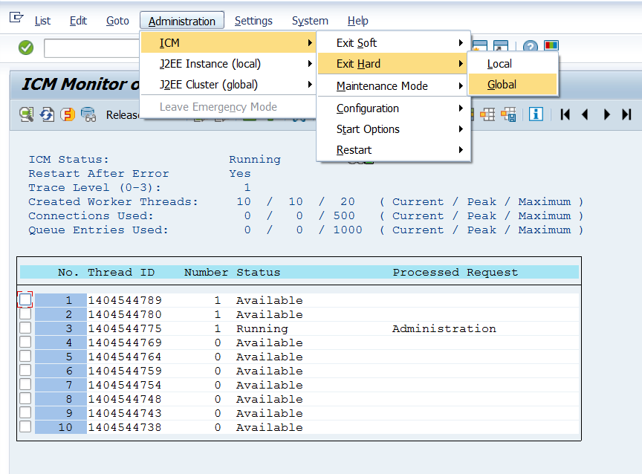Viewport: 642px width, 474px height.
Task: Click the display trace glasses icon
Action: (88, 114)
